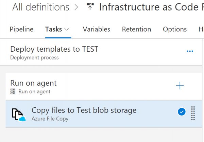
Task: Select the Run on agent phase
Action: [34, 83]
